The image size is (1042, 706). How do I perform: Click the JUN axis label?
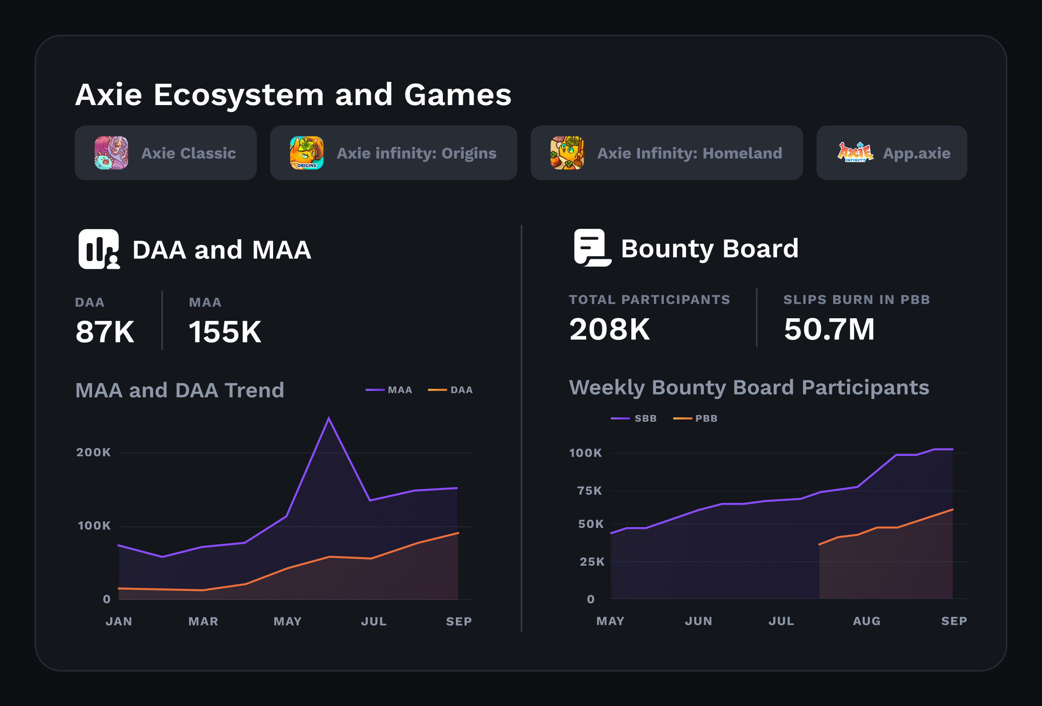pos(699,621)
